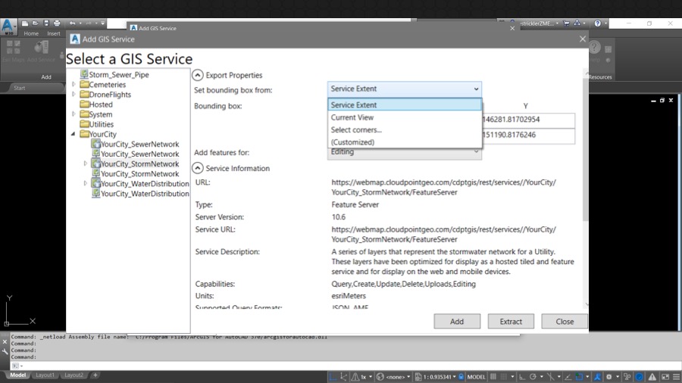The height and width of the screenshot is (383, 682).
Task: Click the Save icon in quick access toolbar
Action: pos(46,23)
